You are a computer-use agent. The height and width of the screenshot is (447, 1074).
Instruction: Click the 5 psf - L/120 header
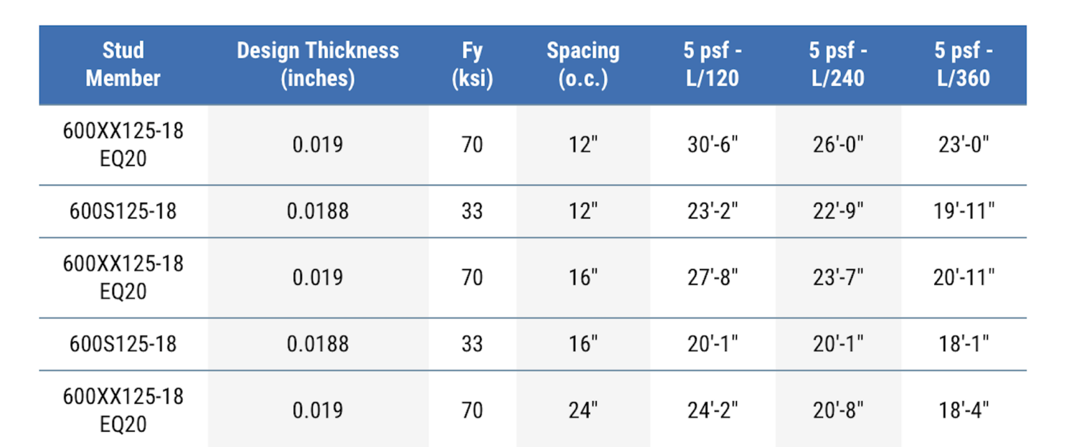pos(713,64)
